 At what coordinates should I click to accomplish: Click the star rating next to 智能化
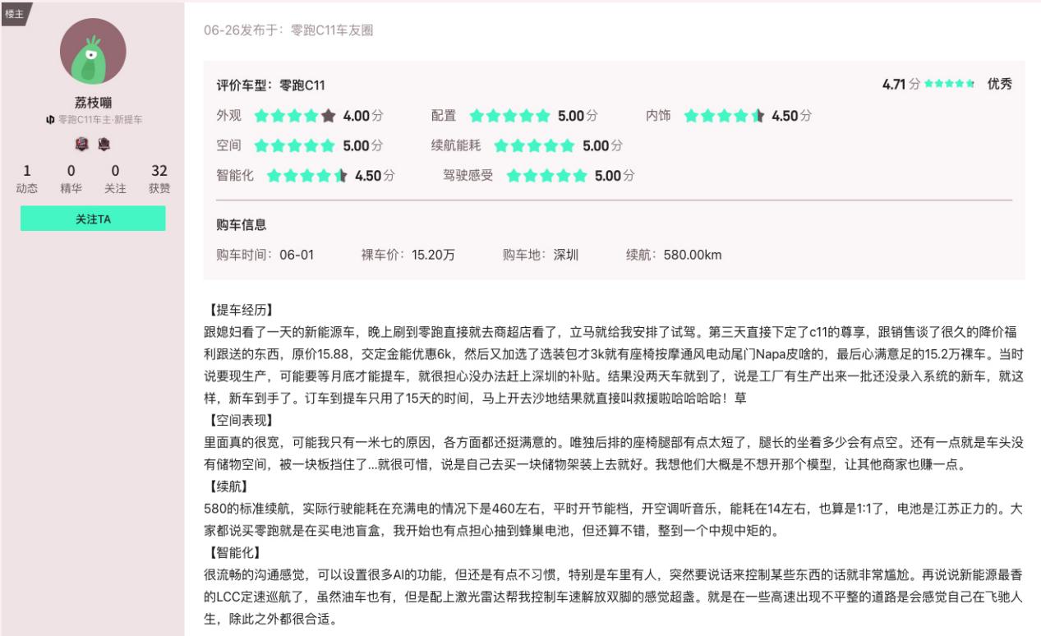307,175
